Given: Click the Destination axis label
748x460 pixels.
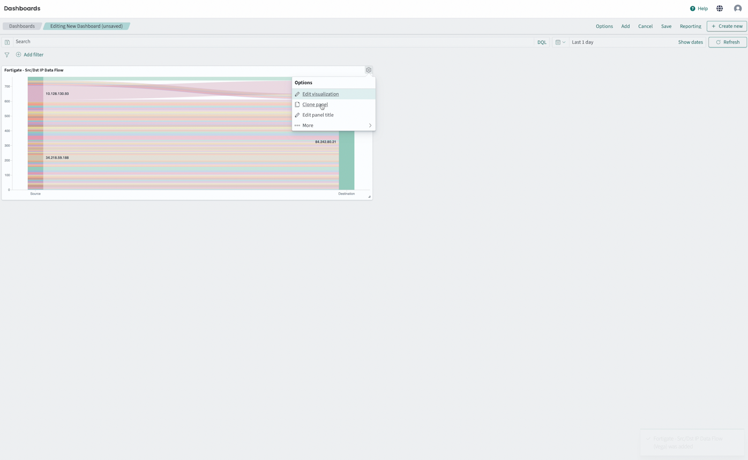Looking at the screenshot, I should 346,194.
